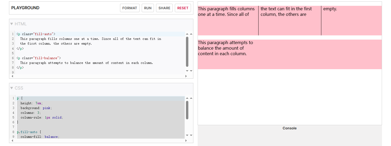The image size is (391, 146).
Task: Collapse the CSS editor section triangle
Action: (x=11, y=88)
